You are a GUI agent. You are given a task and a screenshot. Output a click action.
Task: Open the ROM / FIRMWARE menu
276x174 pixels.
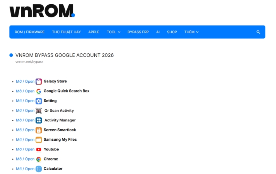pyautogui.click(x=29, y=32)
